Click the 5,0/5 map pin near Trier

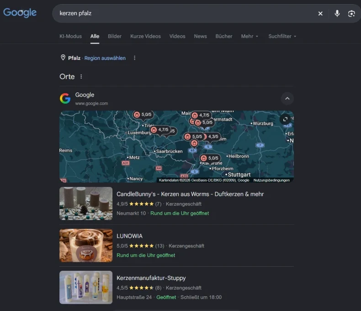click(x=143, y=114)
